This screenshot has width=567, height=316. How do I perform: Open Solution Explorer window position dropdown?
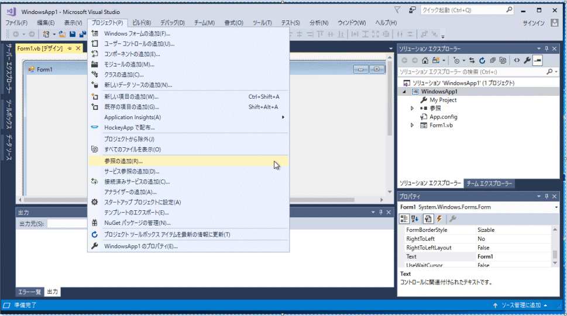(x=539, y=48)
